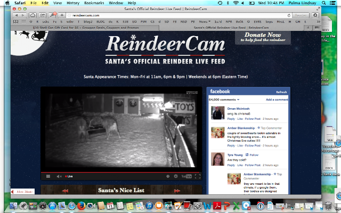The image size is (341, 213).
Task: Open Wi-Fi status menu
Action: 236,3
